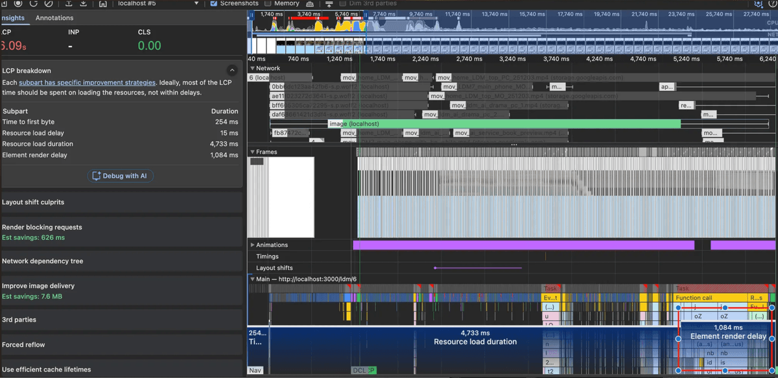Uncheck the Screenshots checkbox
The image size is (778, 378).
(215, 3)
